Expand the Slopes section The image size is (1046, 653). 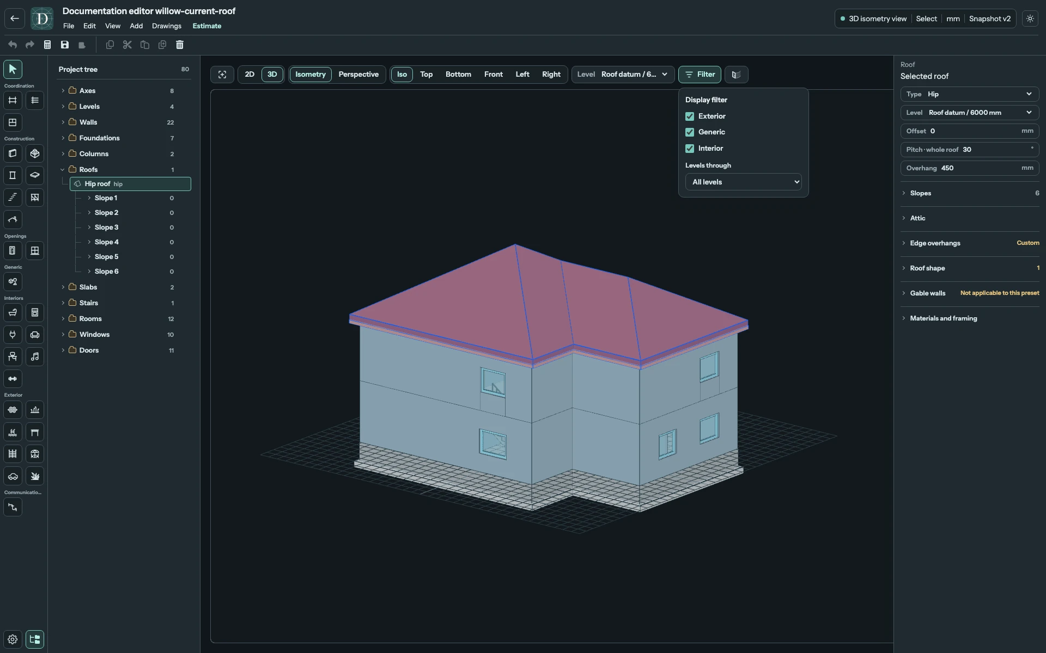click(x=969, y=193)
